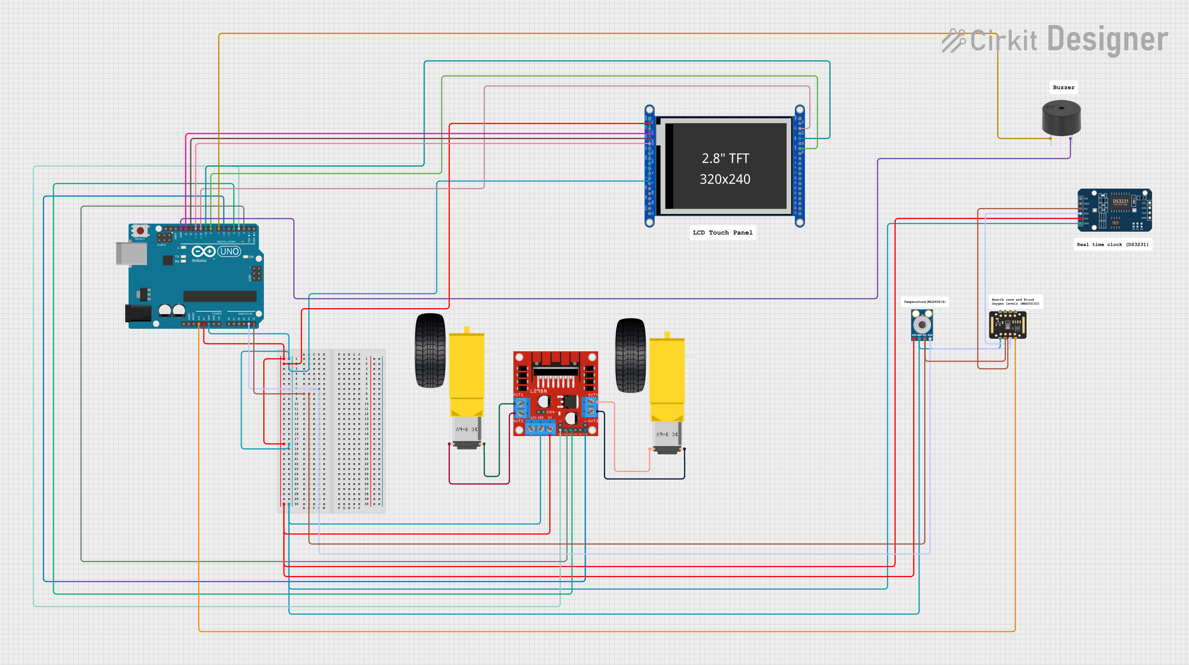Select the black buzzer component
The image size is (1189, 665).
pos(1061,118)
